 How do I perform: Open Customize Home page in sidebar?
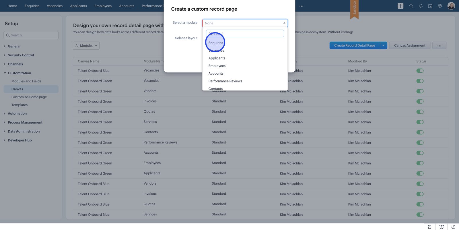(x=29, y=97)
